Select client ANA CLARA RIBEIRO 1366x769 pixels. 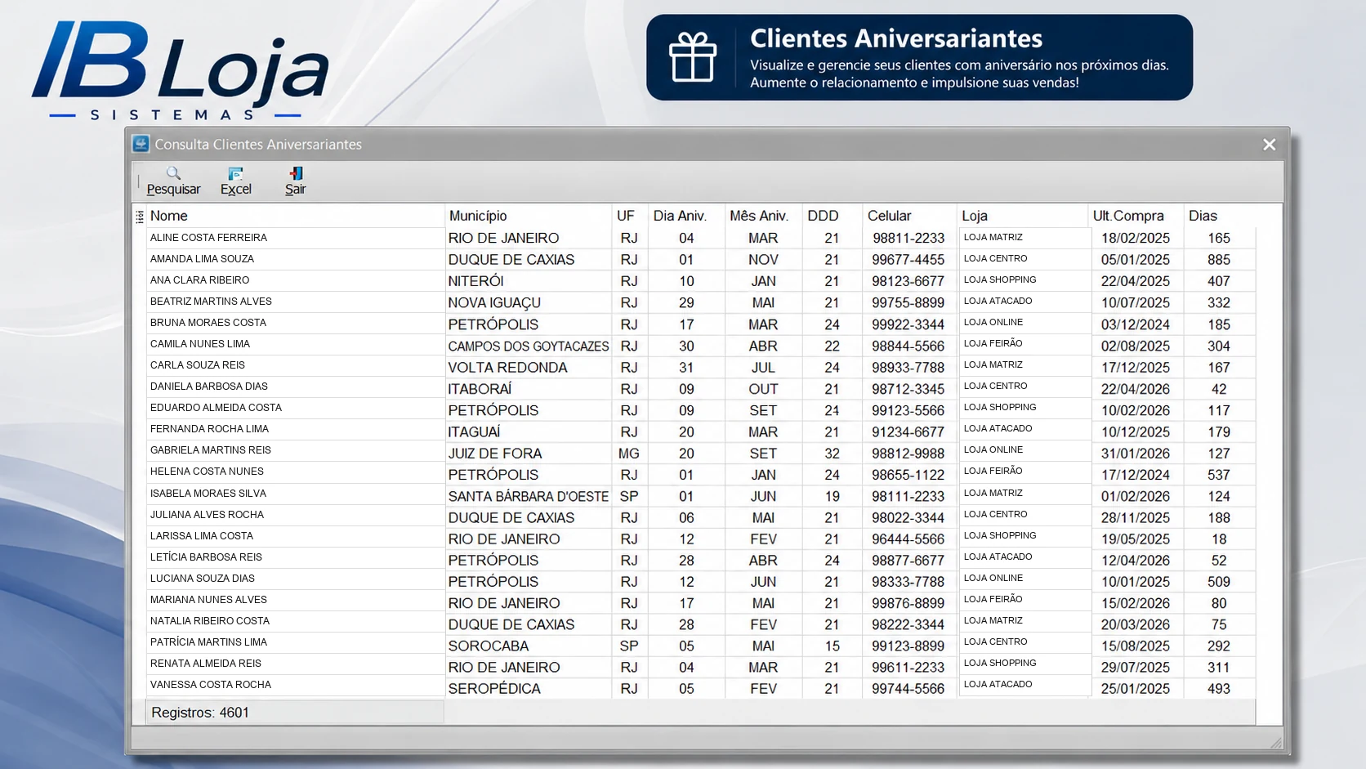[x=199, y=280]
